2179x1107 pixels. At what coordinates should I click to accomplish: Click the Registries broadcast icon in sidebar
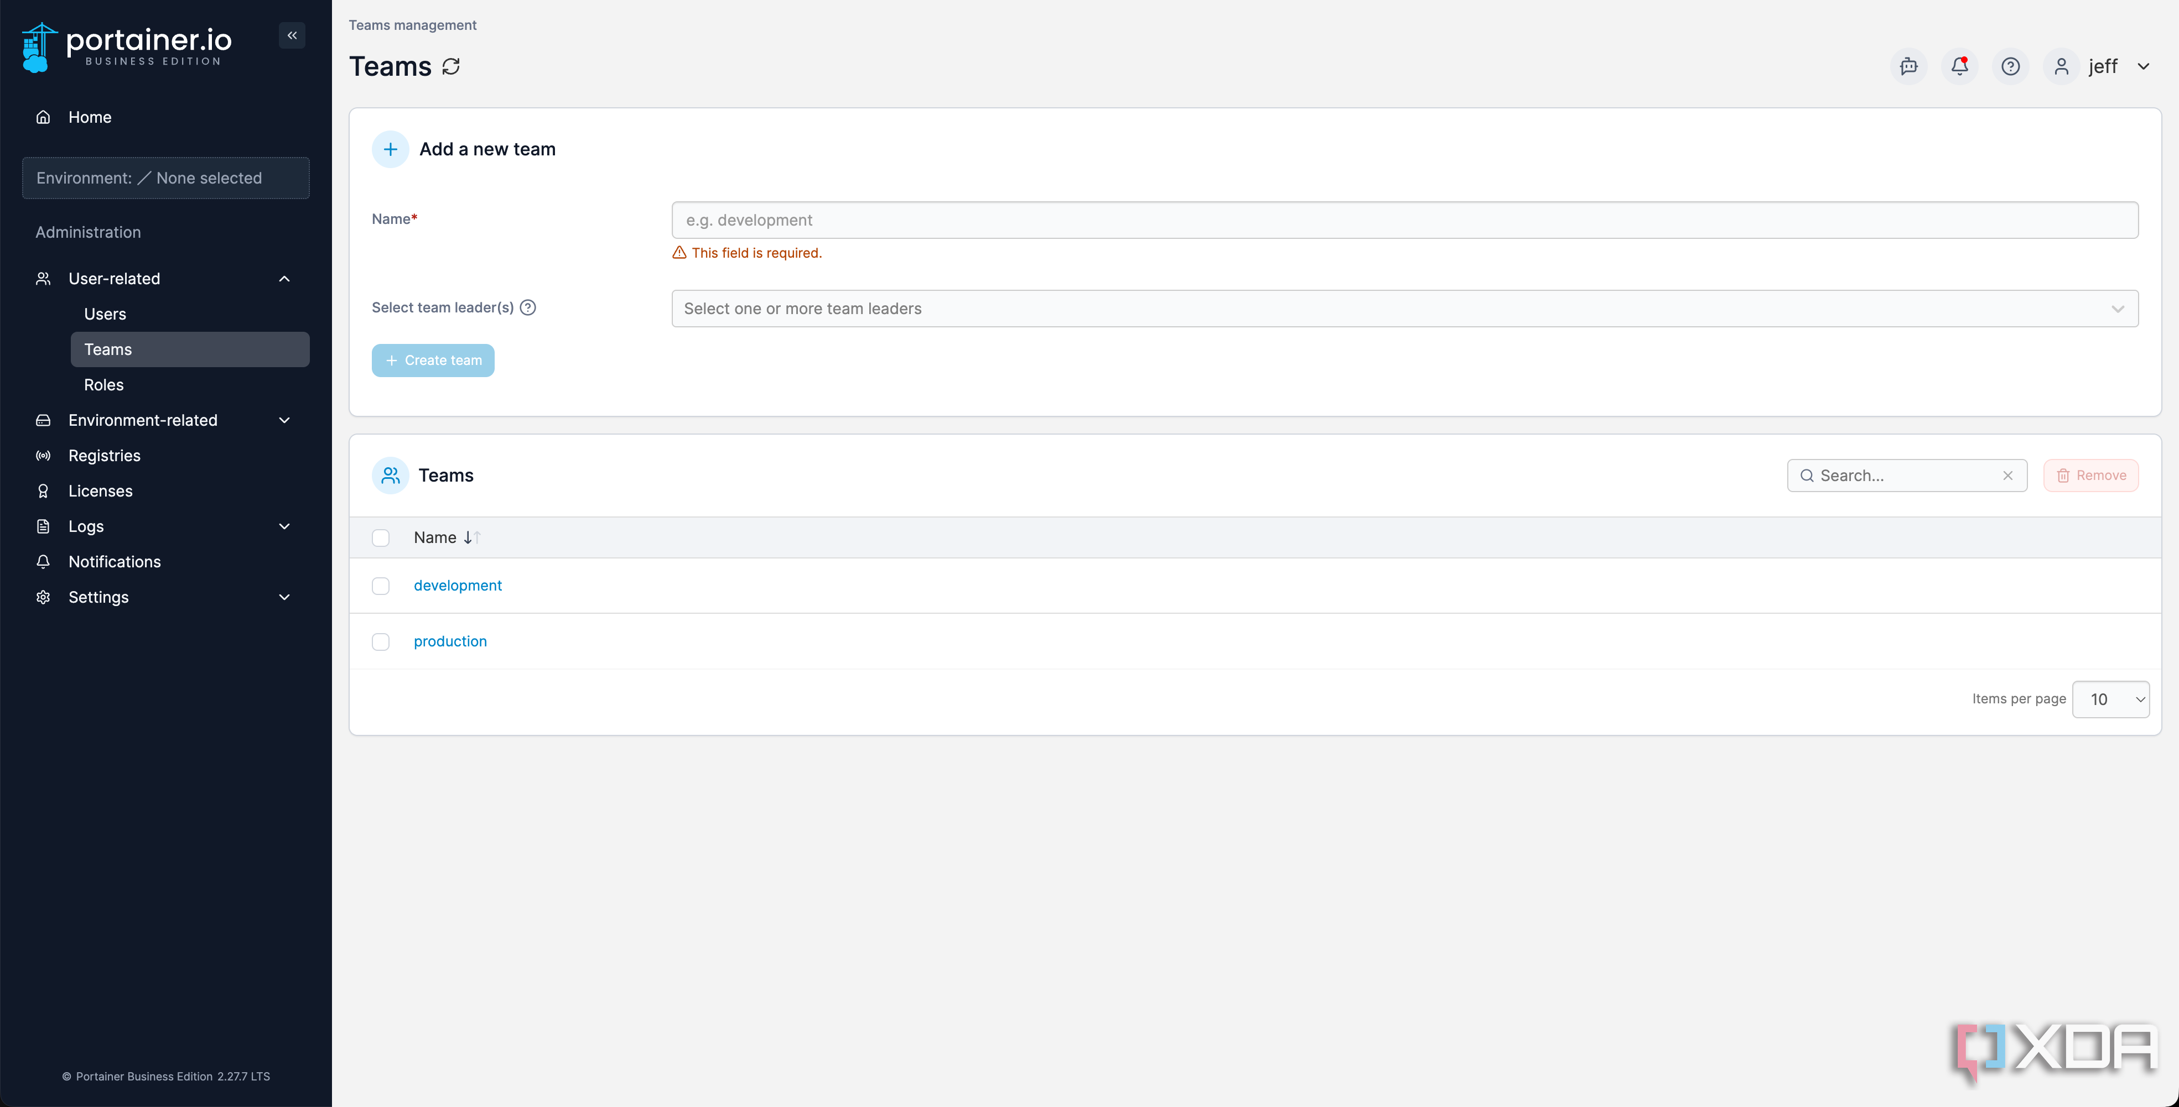coord(43,456)
